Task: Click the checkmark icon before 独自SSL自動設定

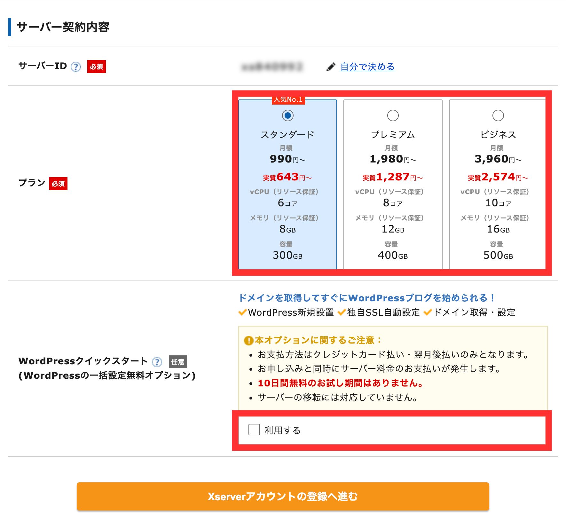Action: tap(342, 312)
